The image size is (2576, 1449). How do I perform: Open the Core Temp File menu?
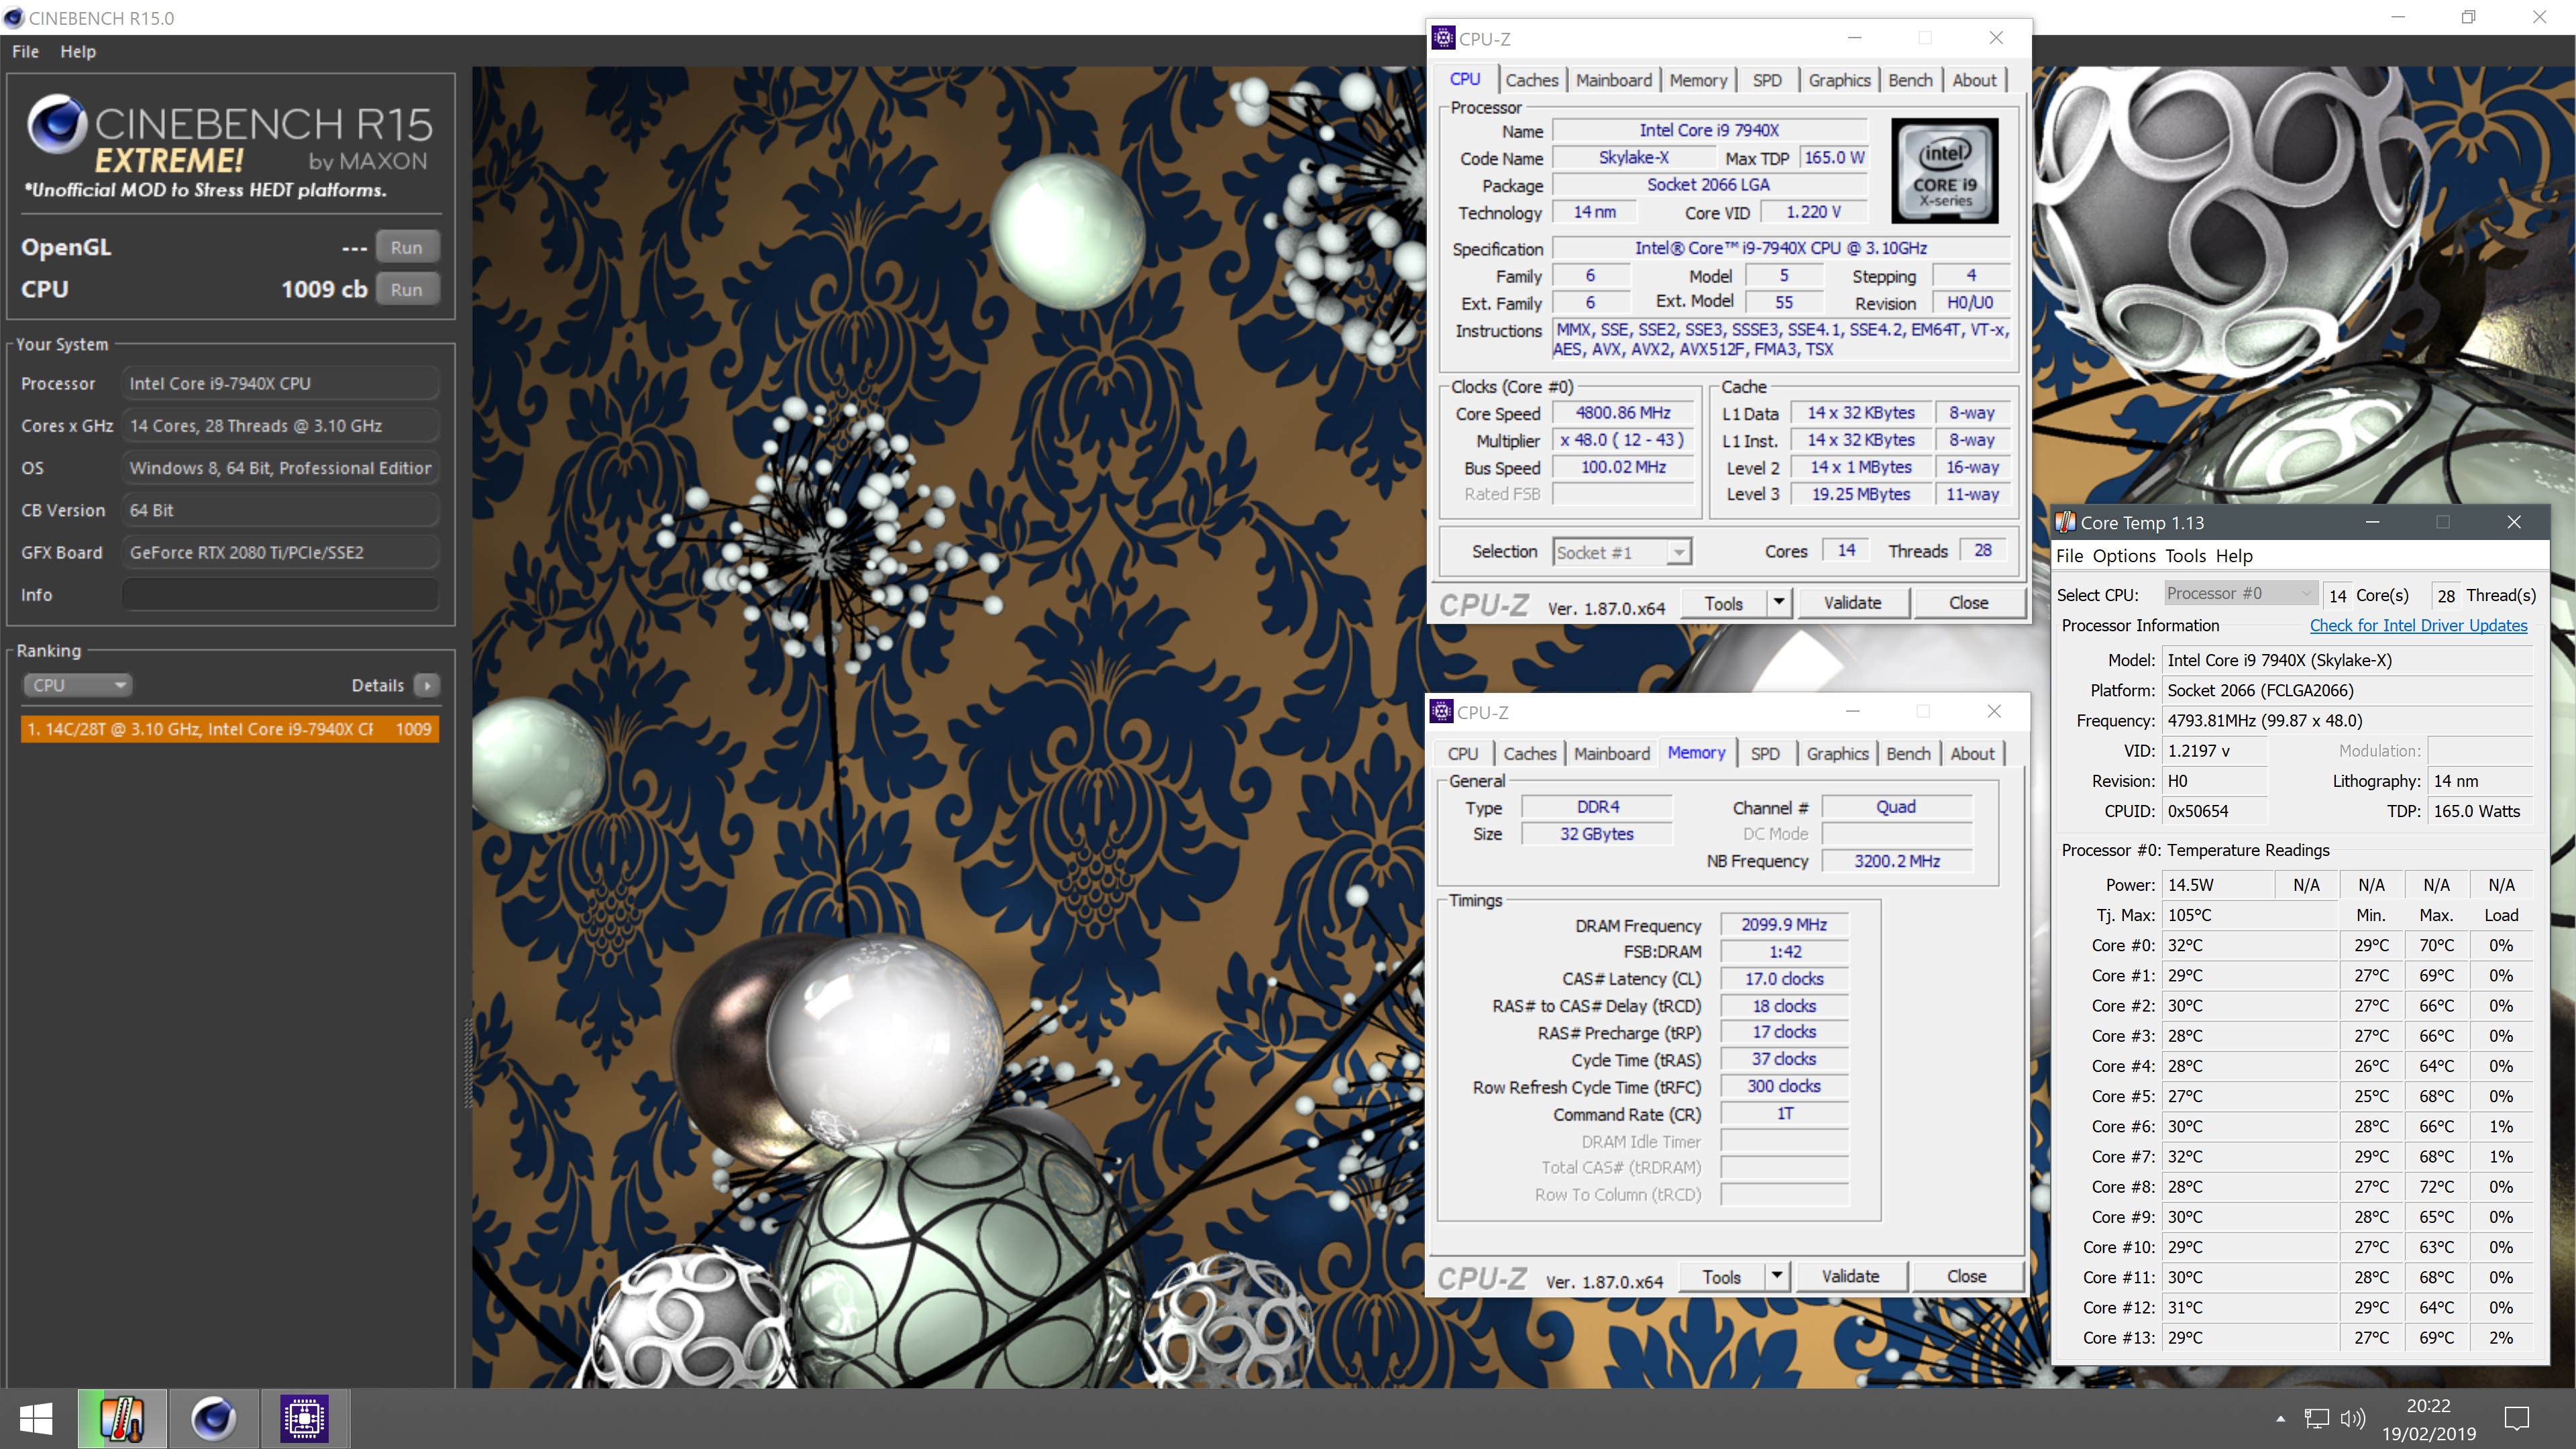pos(2069,556)
